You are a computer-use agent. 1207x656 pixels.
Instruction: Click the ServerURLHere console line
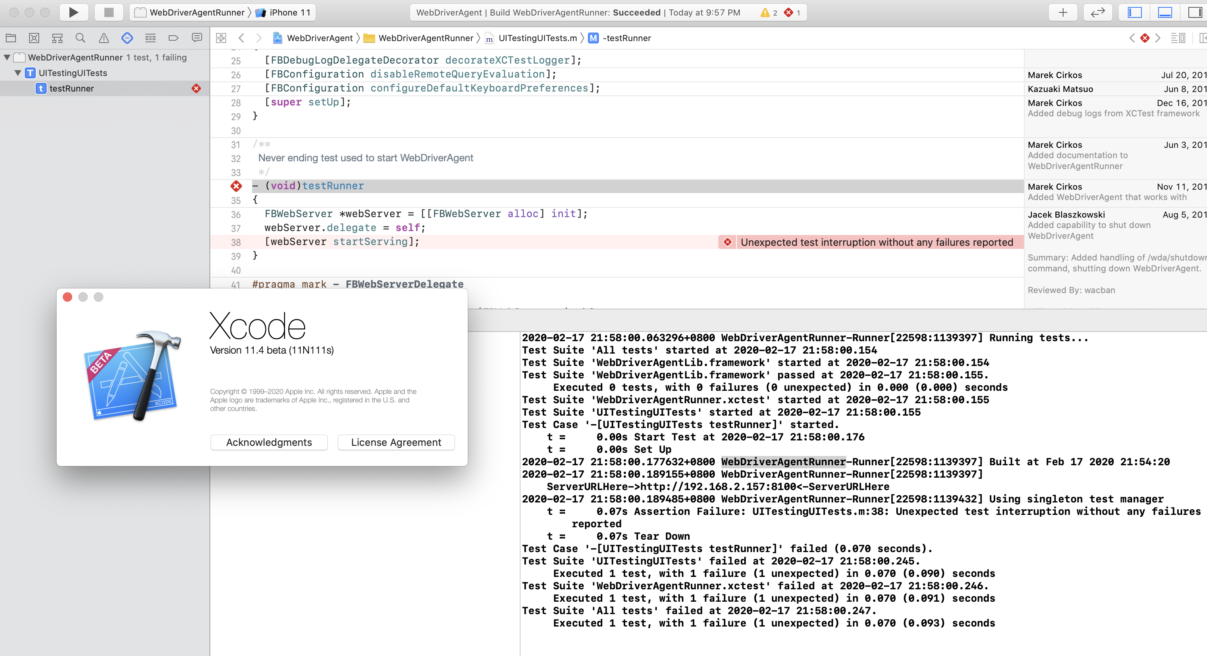click(718, 487)
